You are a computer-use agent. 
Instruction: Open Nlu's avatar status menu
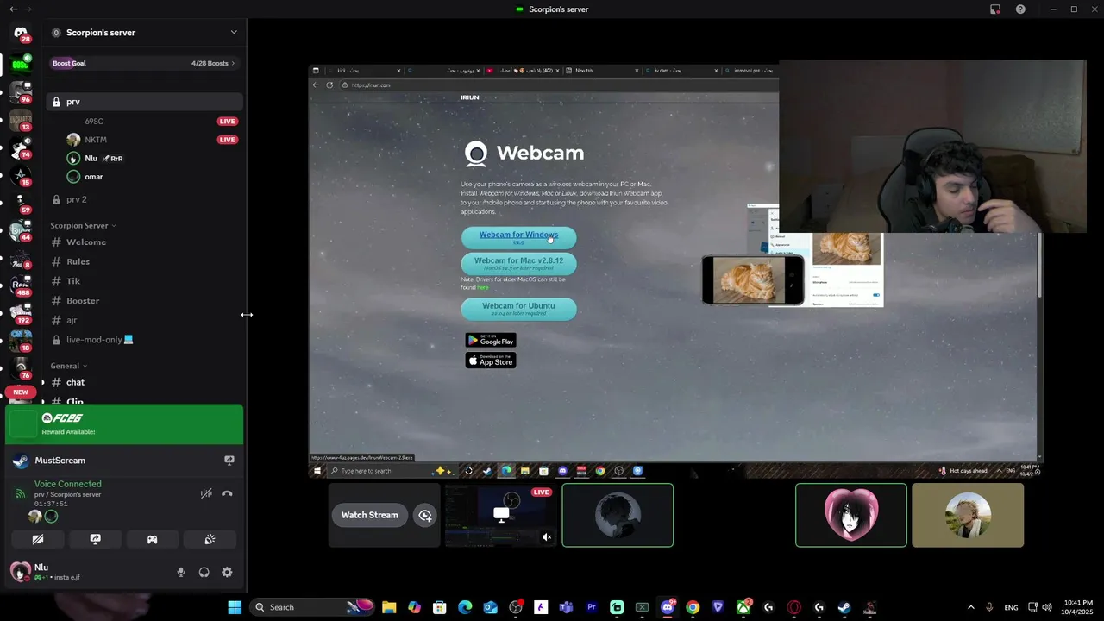(20, 571)
